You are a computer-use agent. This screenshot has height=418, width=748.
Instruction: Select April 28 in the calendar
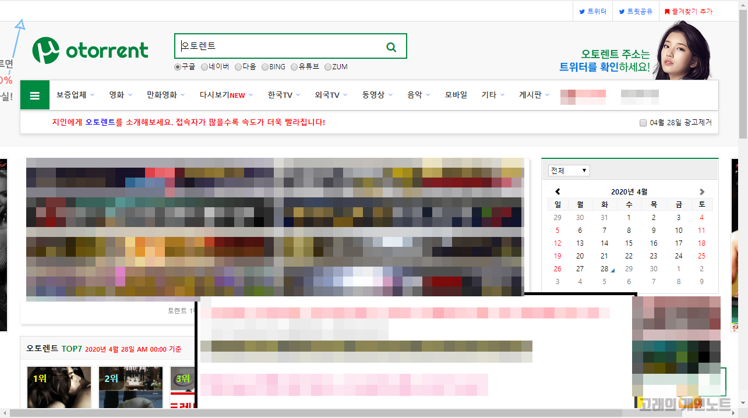[605, 268]
